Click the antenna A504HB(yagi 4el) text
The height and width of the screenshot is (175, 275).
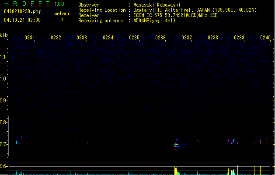tap(154, 21)
